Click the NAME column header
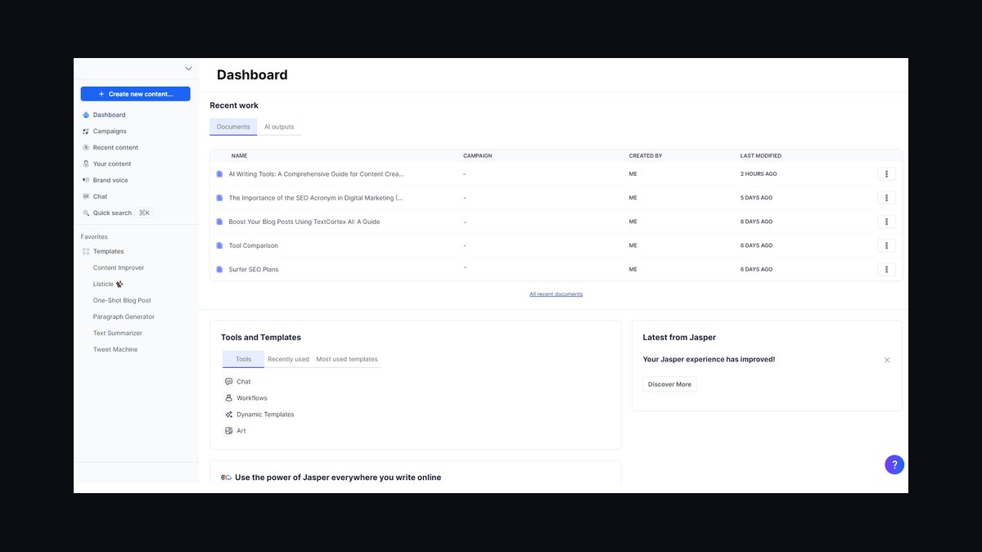 [x=239, y=155]
